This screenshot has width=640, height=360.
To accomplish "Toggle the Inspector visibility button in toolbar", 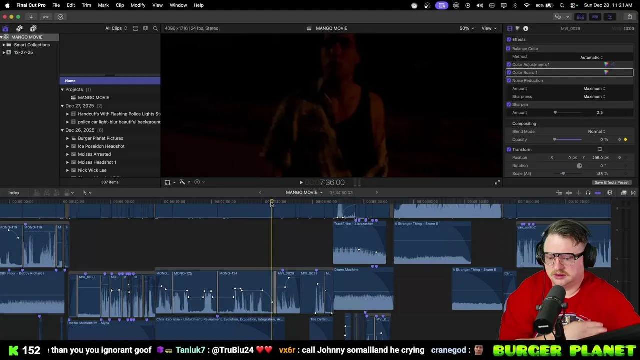I will [609, 17].
